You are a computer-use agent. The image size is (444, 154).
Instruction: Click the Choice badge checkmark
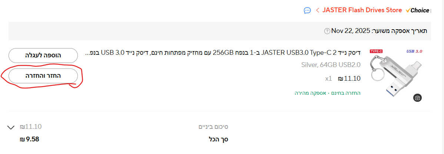click(x=408, y=10)
